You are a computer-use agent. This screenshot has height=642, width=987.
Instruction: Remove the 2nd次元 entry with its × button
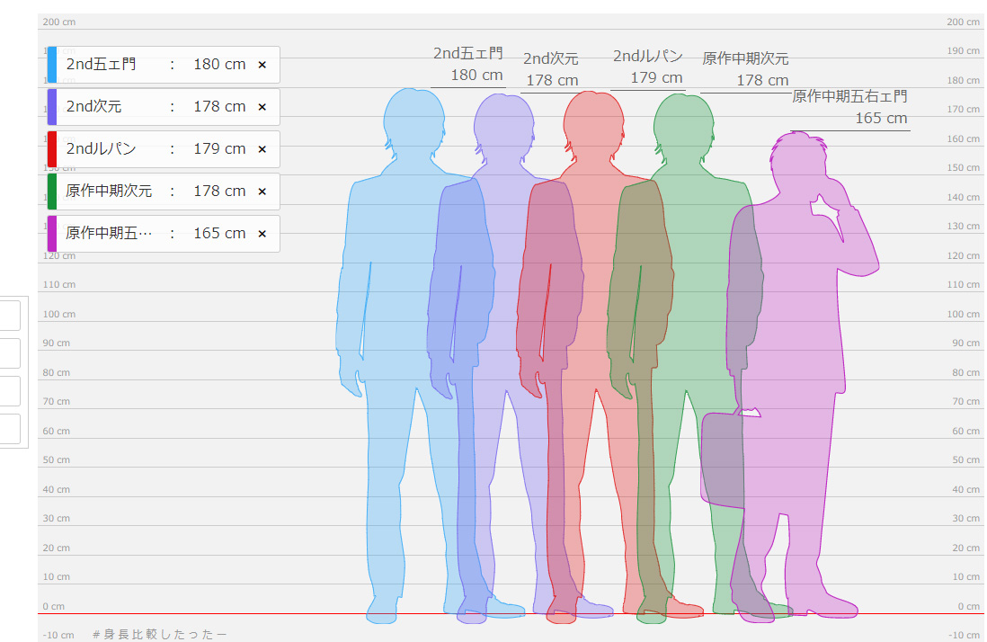(262, 106)
